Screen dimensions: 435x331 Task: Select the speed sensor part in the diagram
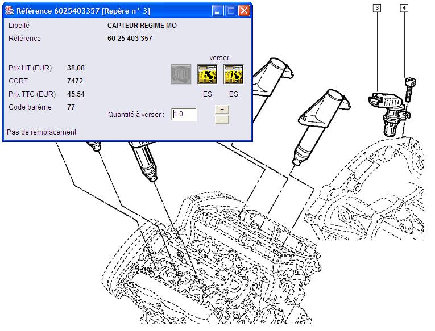386,111
